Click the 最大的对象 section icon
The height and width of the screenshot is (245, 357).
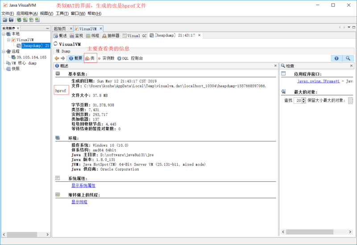(x=283, y=92)
